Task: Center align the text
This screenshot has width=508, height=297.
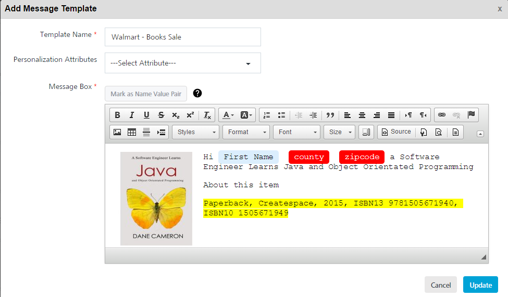Action: 362,115
